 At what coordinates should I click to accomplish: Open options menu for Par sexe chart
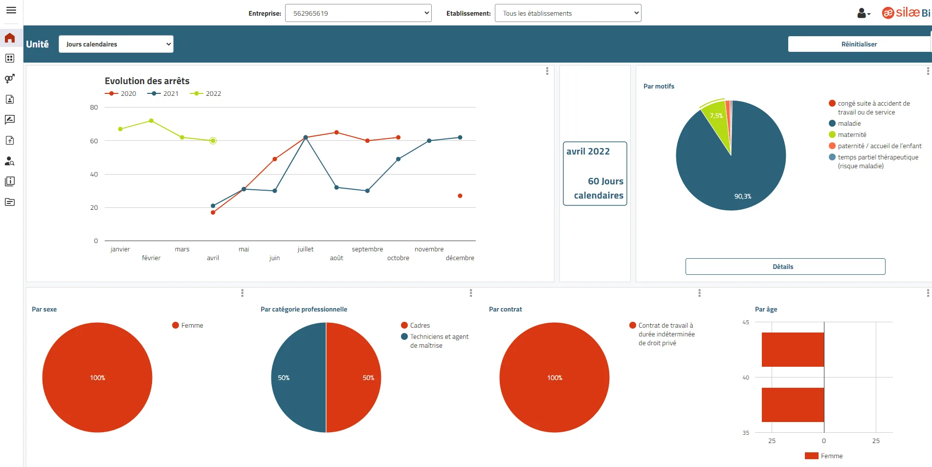242,293
